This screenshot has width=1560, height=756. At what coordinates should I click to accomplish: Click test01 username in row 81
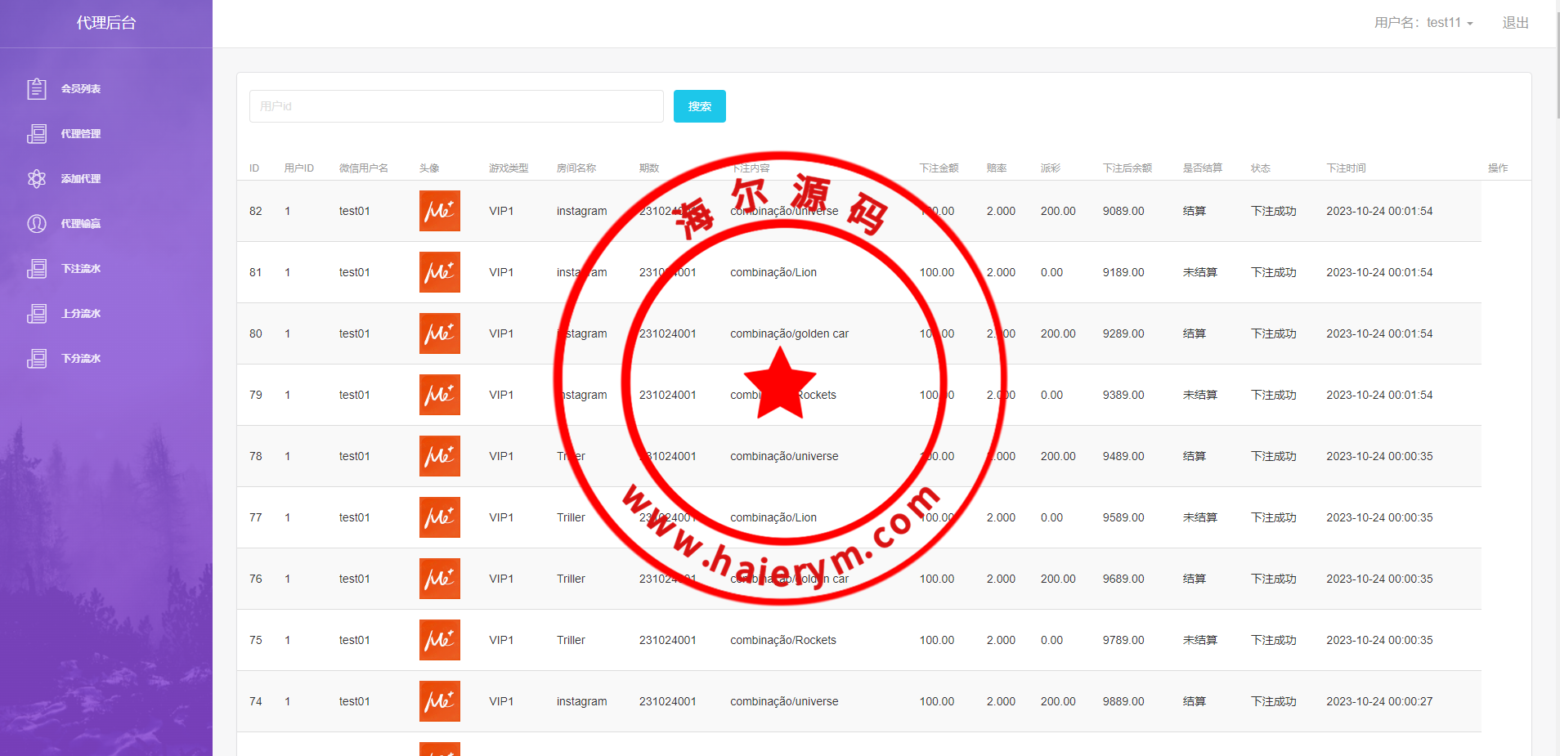tap(355, 272)
